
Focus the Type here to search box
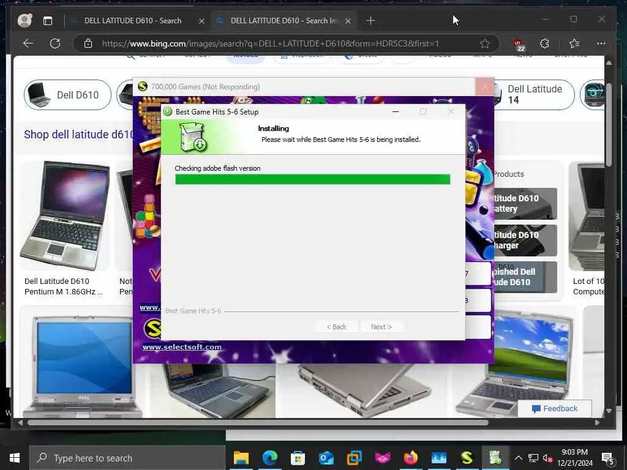[127, 458]
